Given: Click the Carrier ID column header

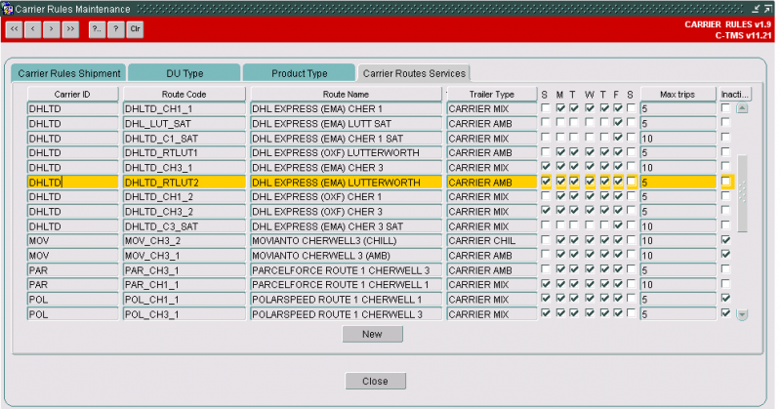Looking at the screenshot, I should pyautogui.click(x=72, y=94).
